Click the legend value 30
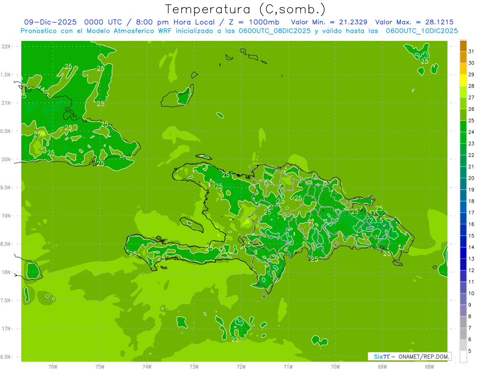 pos(471,63)
